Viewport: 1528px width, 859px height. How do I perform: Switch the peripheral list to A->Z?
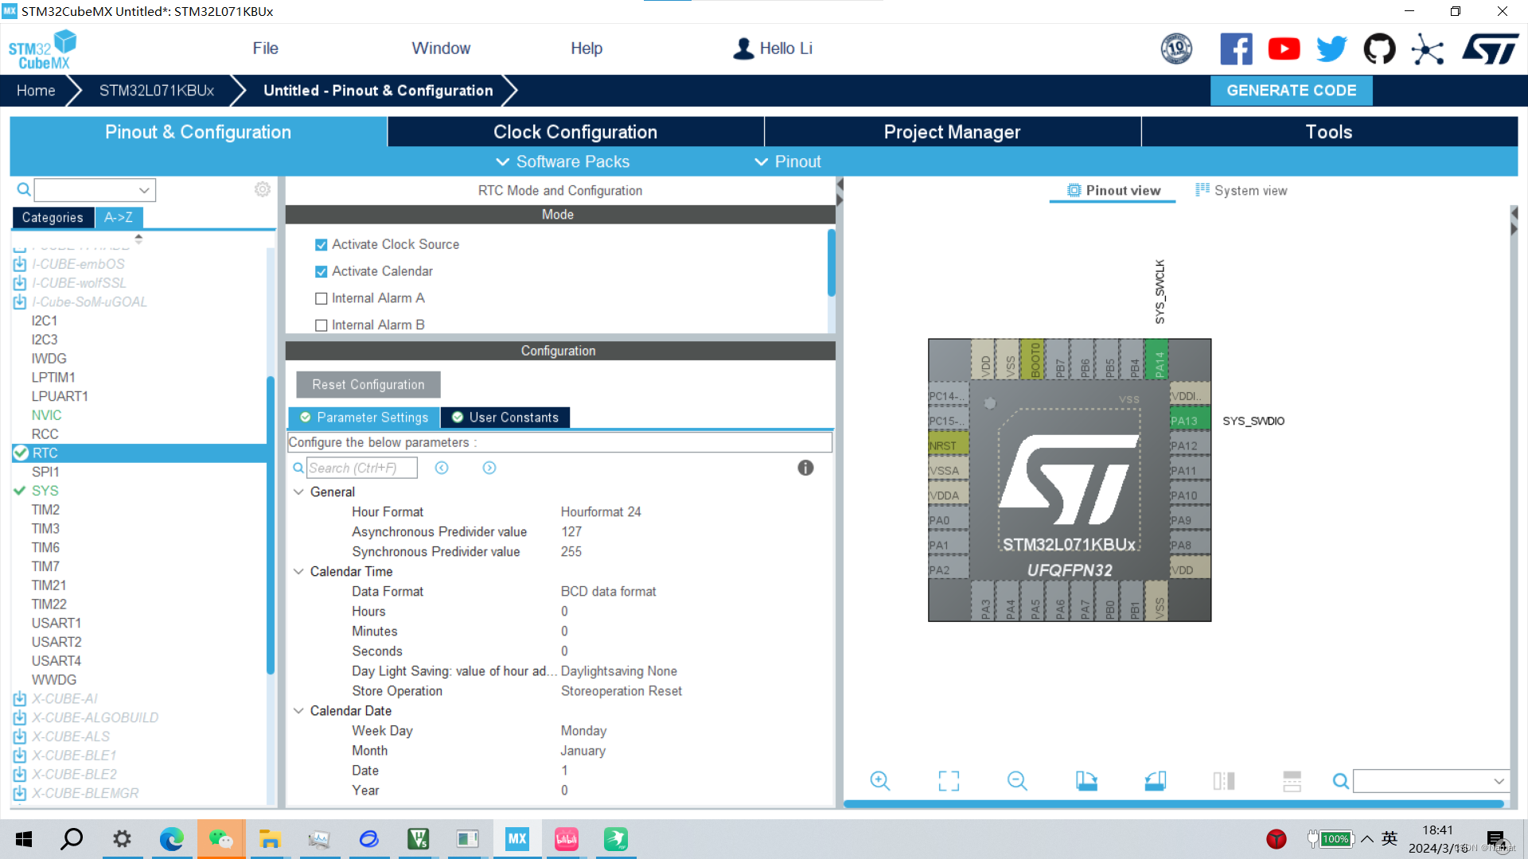coord(119,217)
